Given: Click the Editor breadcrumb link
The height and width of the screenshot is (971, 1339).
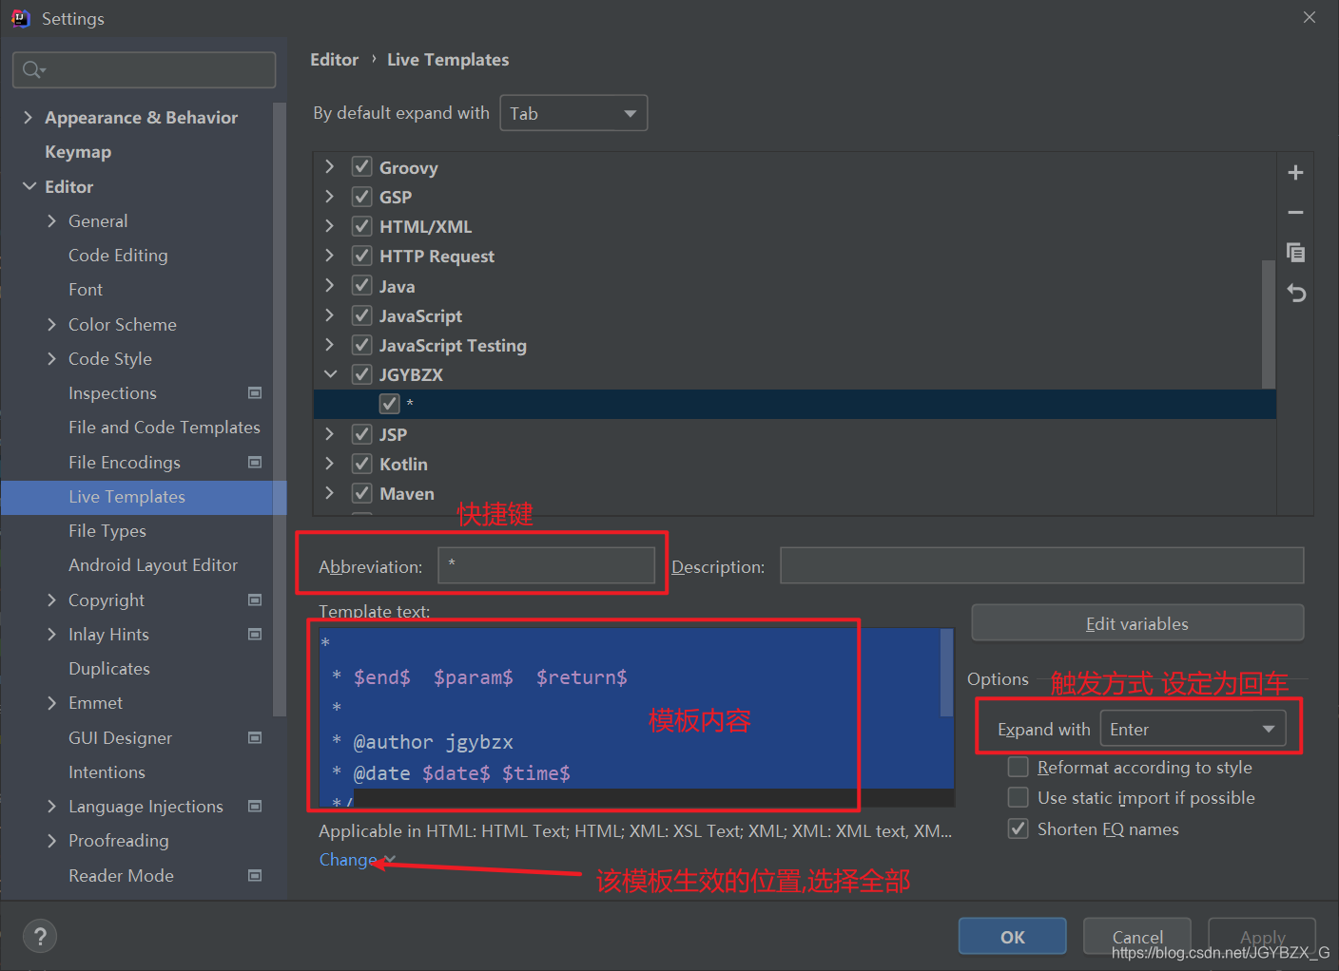Looking at the screenshot, I should (x=334, y=60).
